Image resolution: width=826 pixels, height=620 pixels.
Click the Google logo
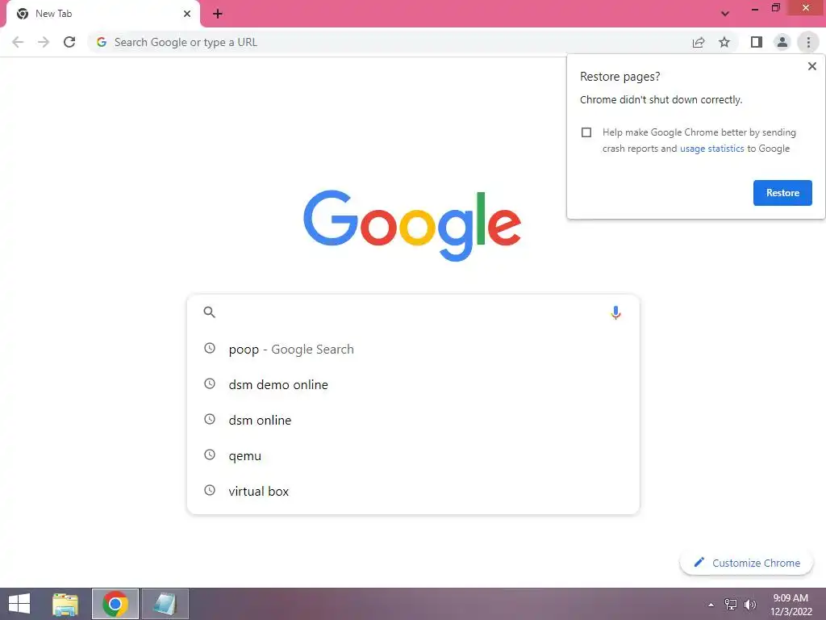point(412,226)
